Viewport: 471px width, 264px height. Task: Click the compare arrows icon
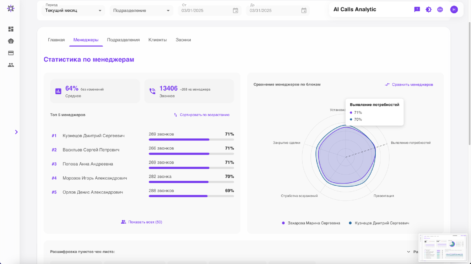point(387,84)
